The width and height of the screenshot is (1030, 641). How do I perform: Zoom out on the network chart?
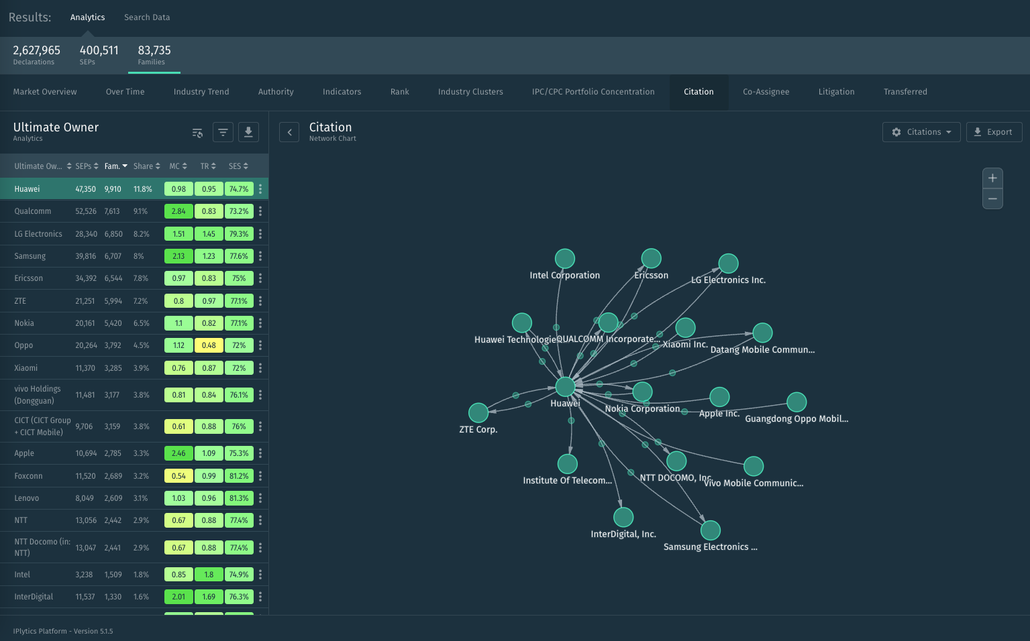click(992, 199)
